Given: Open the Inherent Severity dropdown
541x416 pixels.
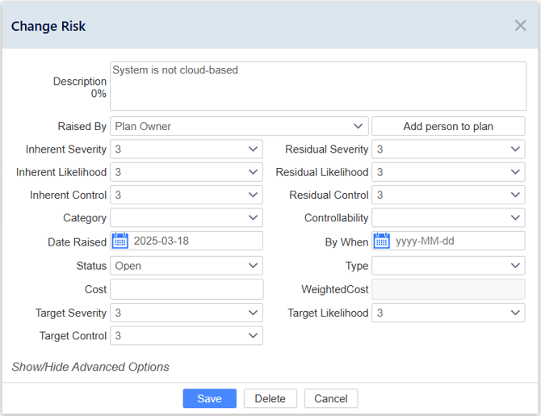Looking at the screenshot, I should 187,149.
